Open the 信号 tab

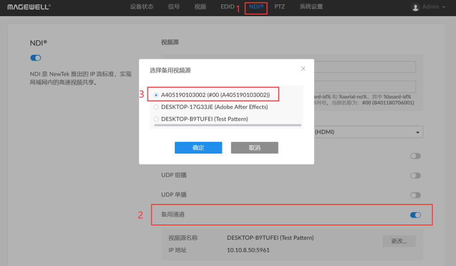[174, 7]
